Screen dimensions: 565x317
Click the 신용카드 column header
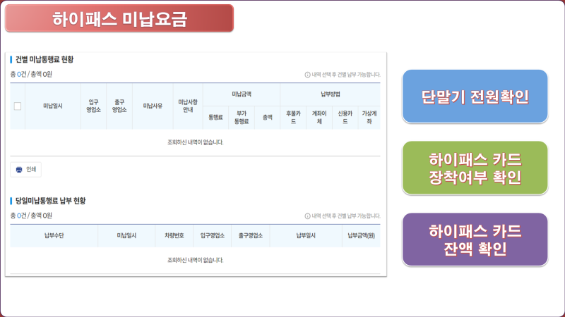tap(345, 118)
